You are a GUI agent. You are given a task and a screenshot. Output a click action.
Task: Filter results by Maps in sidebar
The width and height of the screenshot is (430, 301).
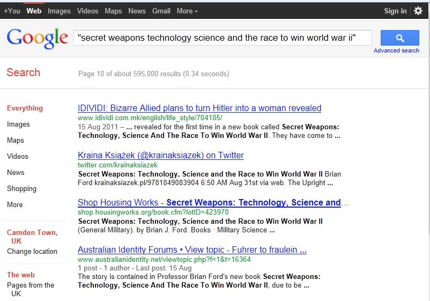coord(16,140)
